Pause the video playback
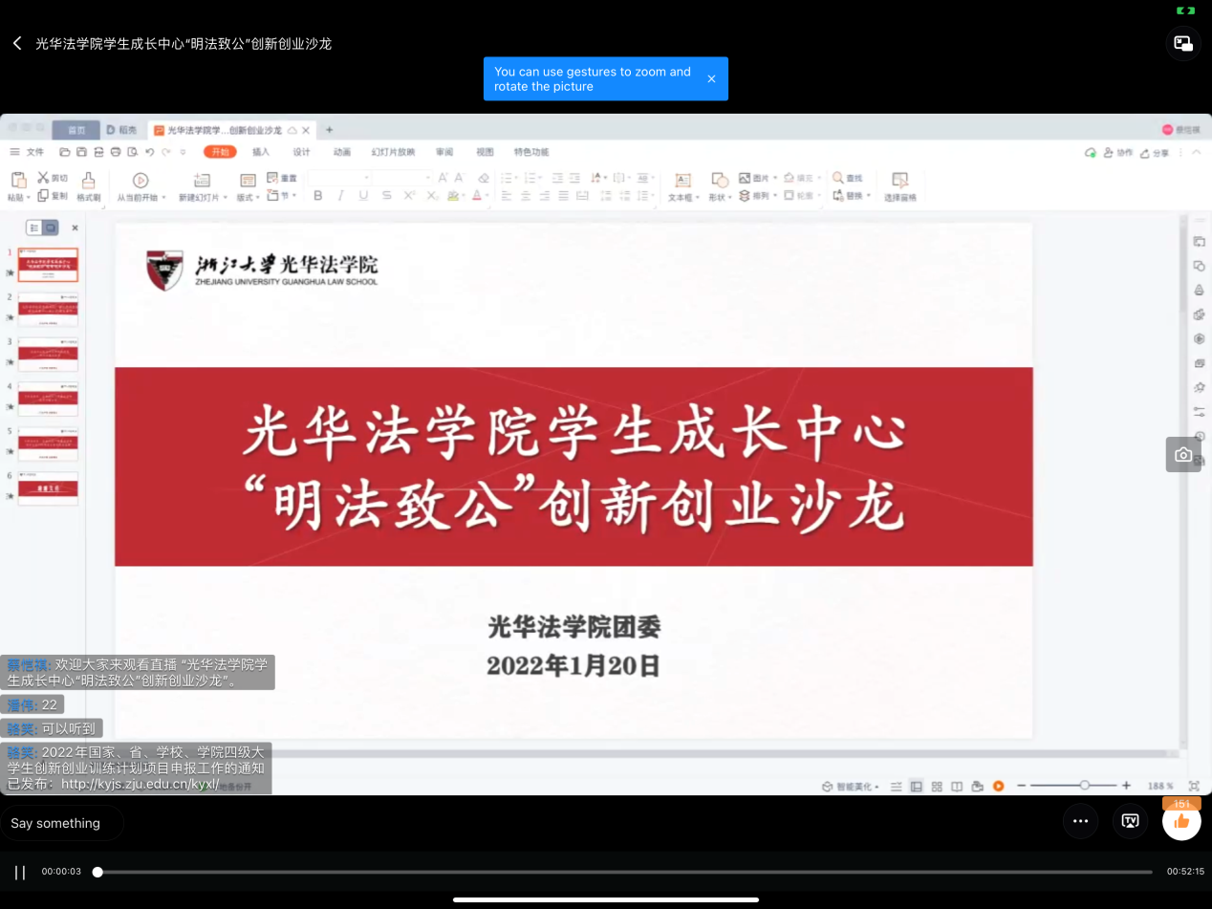This screenshot has width=1212, height=909. [20, 872]
